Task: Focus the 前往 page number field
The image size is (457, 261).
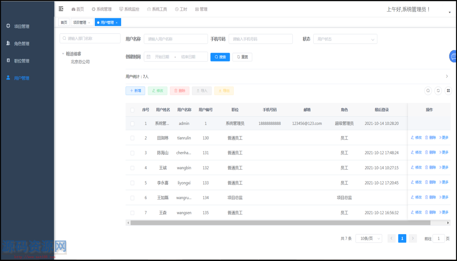Action: (438, 238)
